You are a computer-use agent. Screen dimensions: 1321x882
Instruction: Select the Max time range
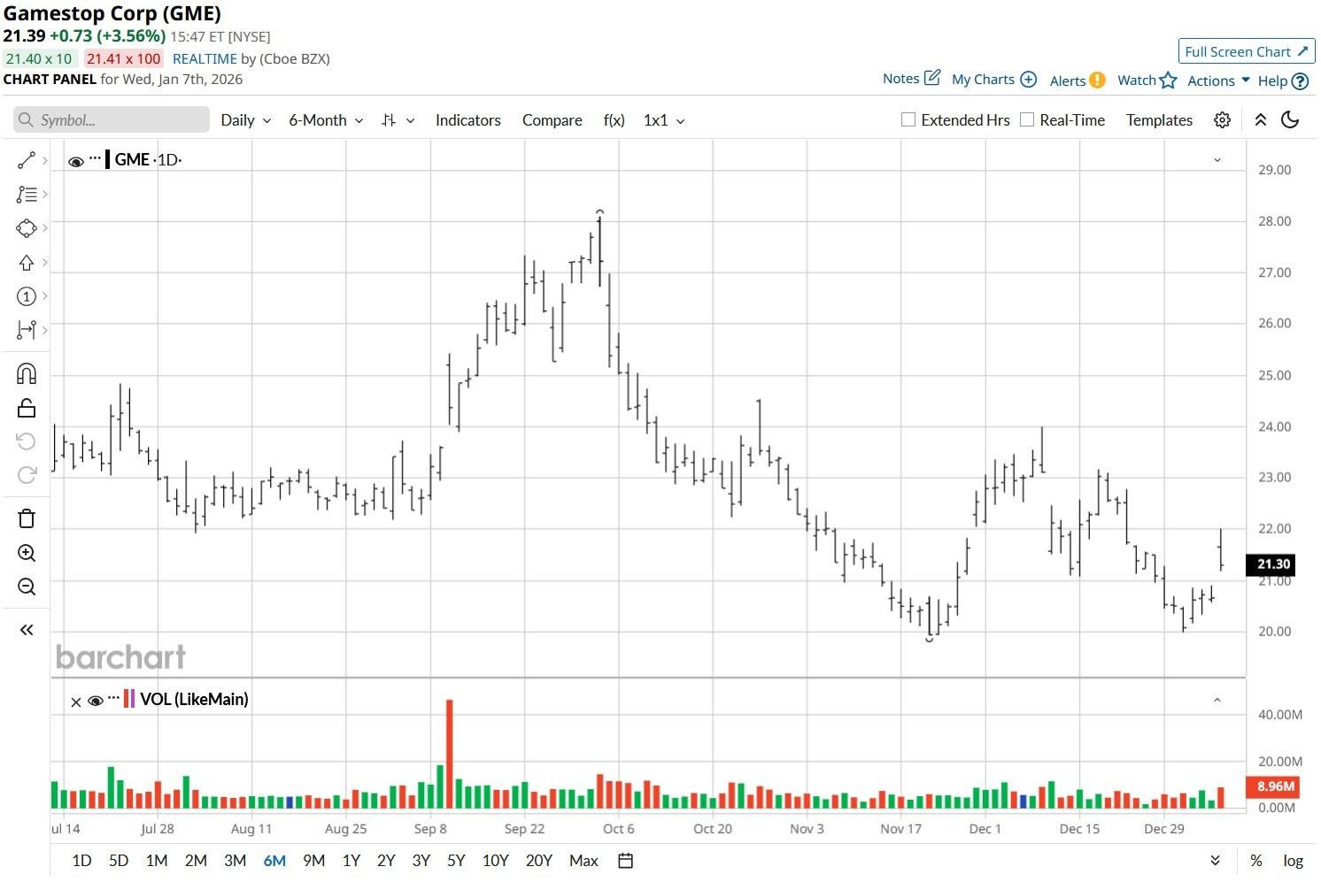coord(583,861)
